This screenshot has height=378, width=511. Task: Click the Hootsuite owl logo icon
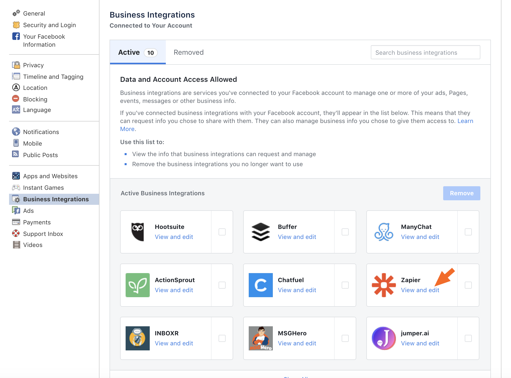[x=137, y=232]
